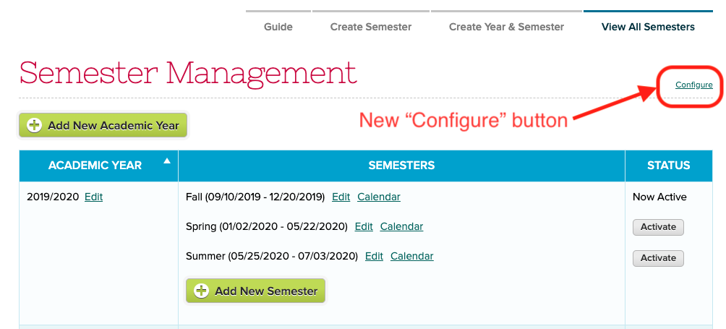Edit the 2019/2020 academic year
This screenshot has height=329, width=726.
[94, 197]
